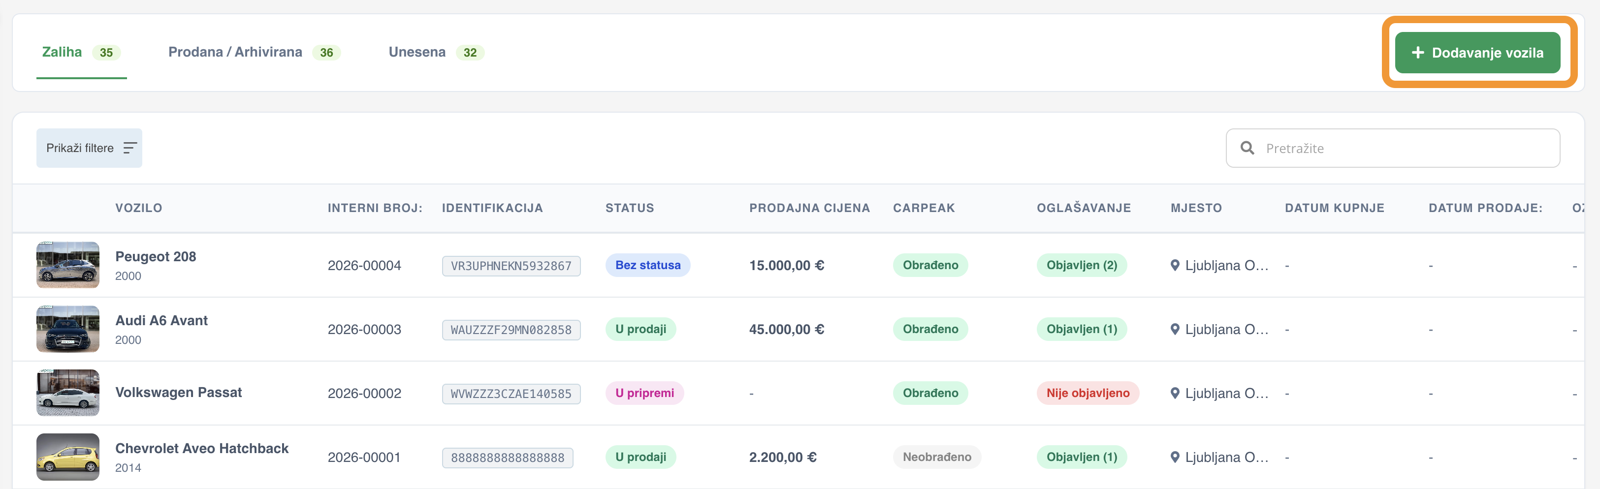Click the price 15.000,00 €
The height and width of the screenshot is (489, 1600).
[x=786, y=266]
